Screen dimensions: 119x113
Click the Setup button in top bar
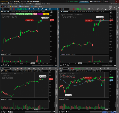click(106, 2)
